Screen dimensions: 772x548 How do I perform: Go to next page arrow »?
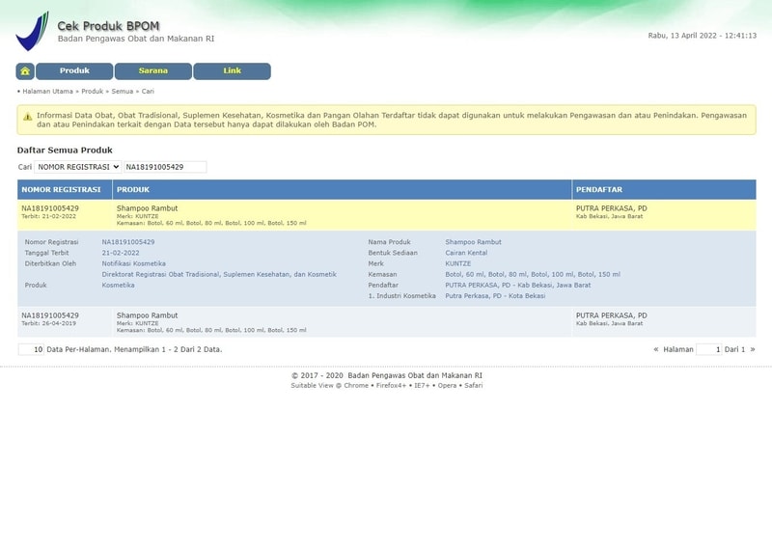[x=753, y=349]
